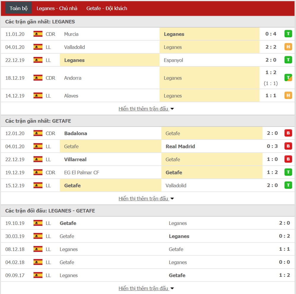The width and height of the screenshot is (296, 294).
Task: Click Spain flag in 09.09.17 head-to-head row
Action: pos(38,275)
